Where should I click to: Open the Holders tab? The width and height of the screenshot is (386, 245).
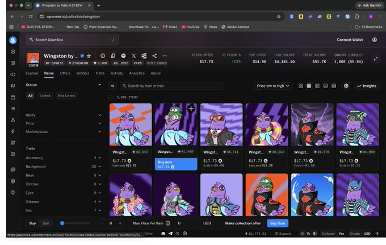click(x=83, y=73)
